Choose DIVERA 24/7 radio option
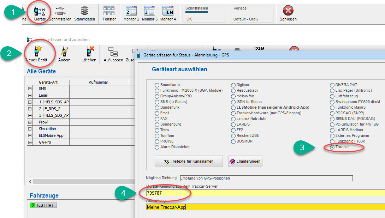 [332, 85]
